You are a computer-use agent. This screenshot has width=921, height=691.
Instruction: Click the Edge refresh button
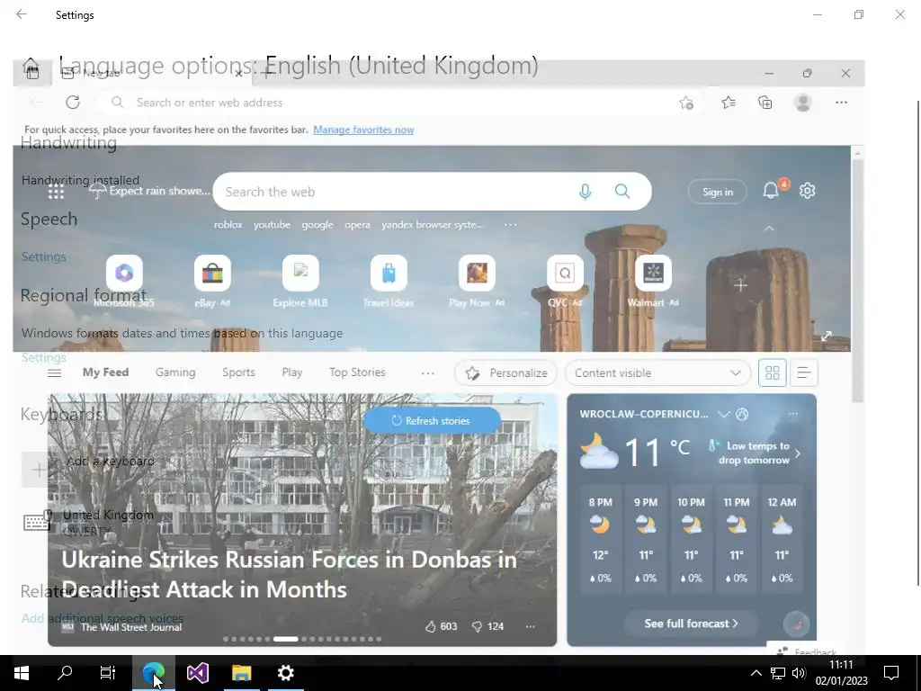pos(73,103)
